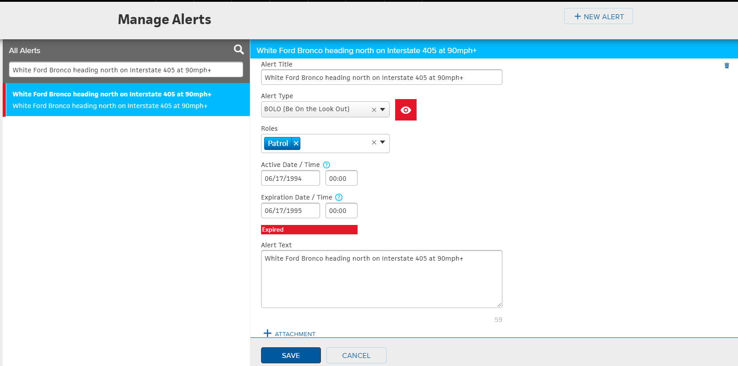Click the expiration date field 06/17/1995
Screen dimensions: 738x366
290,211
